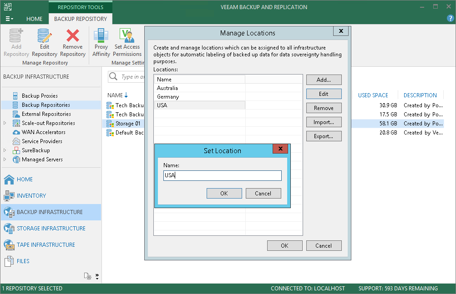
Task: Close the Set Location dialog
Action: pyautogui.click(x=280, y=149)
